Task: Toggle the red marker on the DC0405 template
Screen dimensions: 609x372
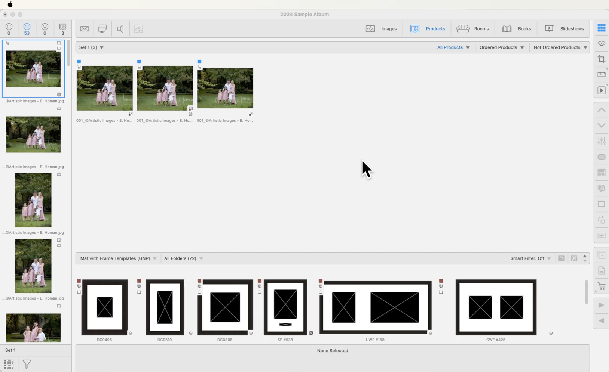Action: [x=79, y=281]
